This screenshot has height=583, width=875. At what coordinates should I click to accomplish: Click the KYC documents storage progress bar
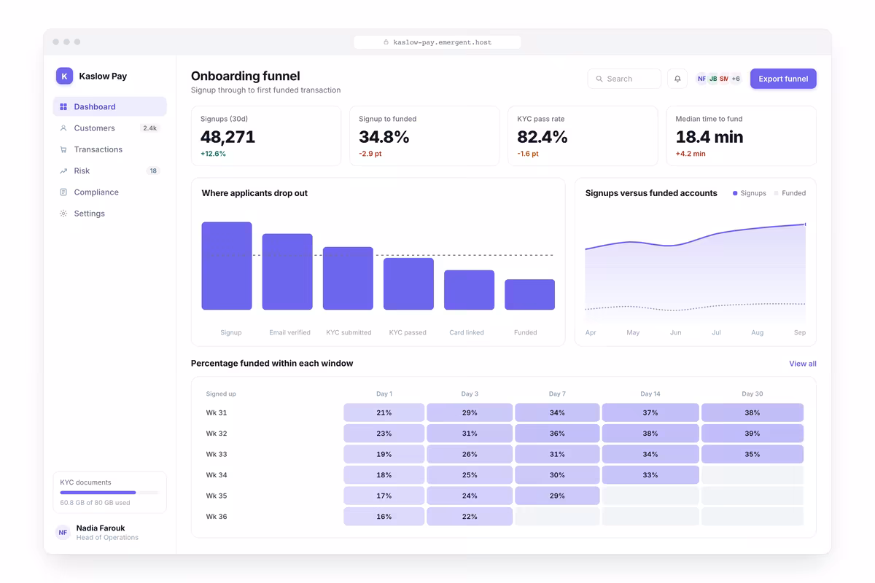point(109,493)
